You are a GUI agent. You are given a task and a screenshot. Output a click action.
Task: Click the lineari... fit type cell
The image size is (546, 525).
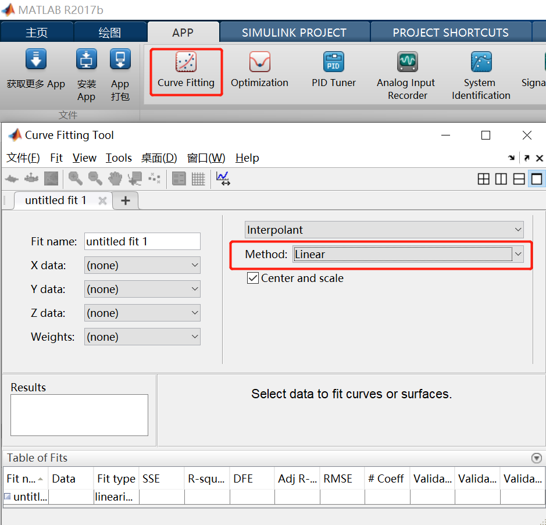[x=116, y=497]
